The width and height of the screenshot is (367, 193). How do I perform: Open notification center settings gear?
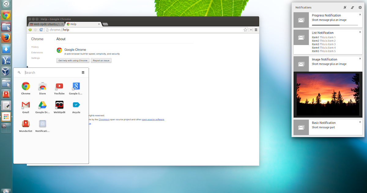tap(360, 7)
